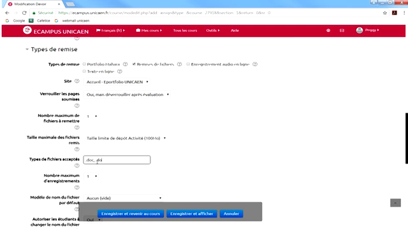The height and width of the screenshot is (229, 408).
Task: Open help for Enregistrement audio en ligne
Action: pyautogui.click(x=255, y=64)
